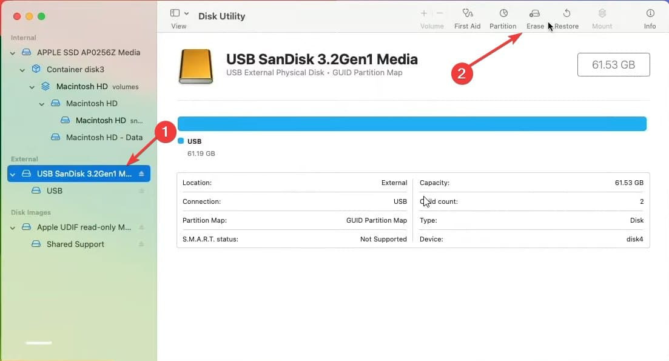Run First Aid on the USB drive
Viewport: 669px width, 361px height.
(x=467, y=16)
